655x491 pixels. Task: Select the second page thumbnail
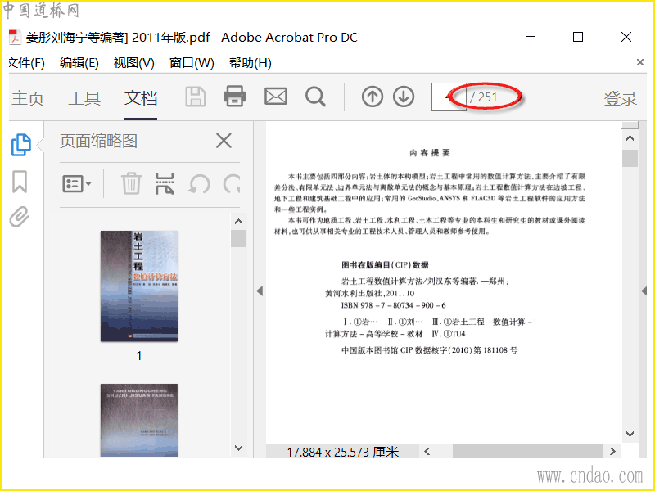(139, 420)
